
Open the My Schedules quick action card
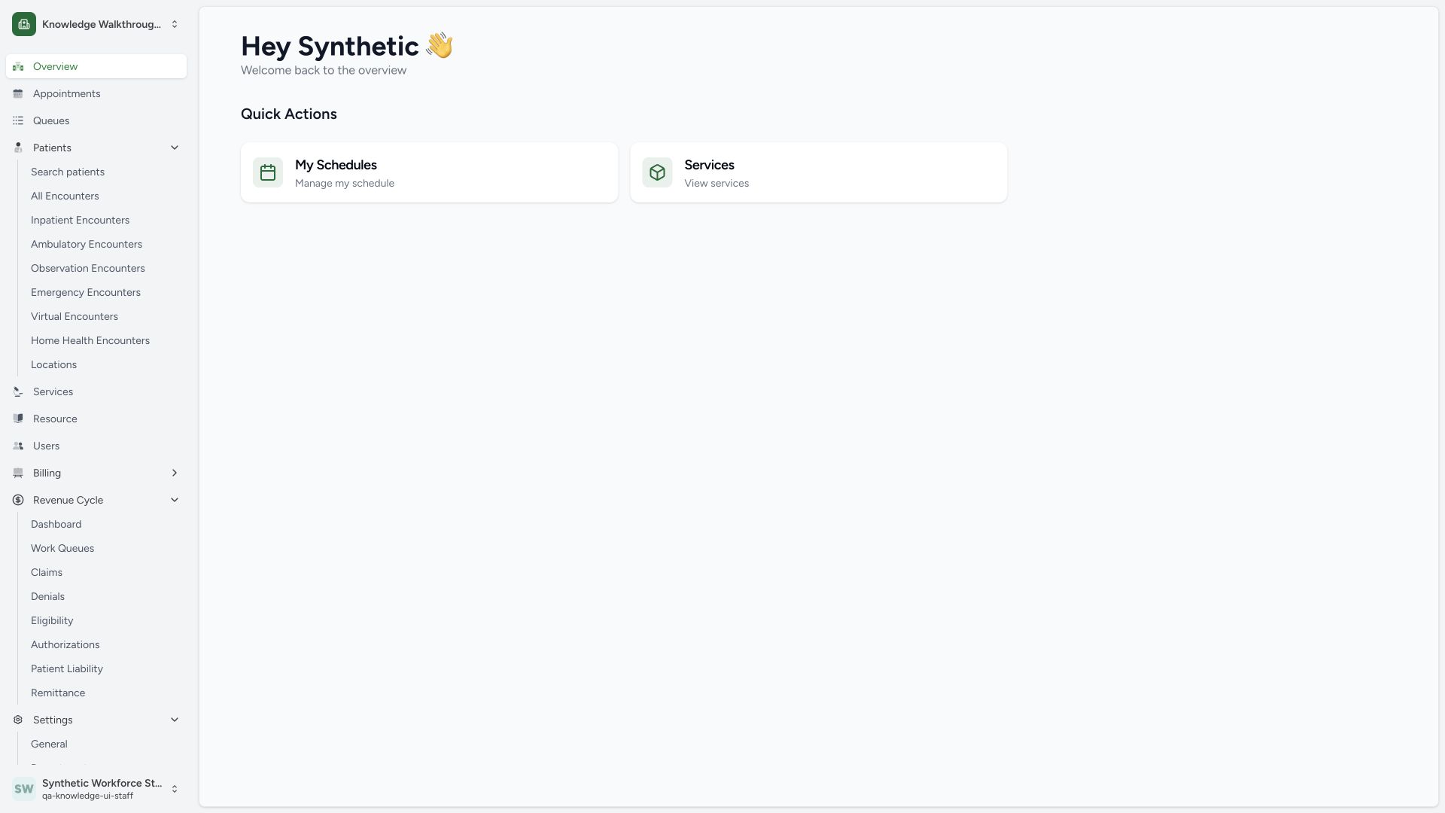tap(429, 172)
